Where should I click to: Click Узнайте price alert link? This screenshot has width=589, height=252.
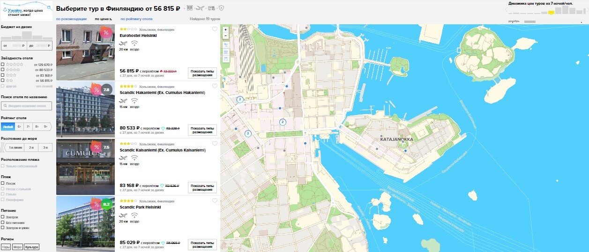pyautogui.click(x=14, y=10)
